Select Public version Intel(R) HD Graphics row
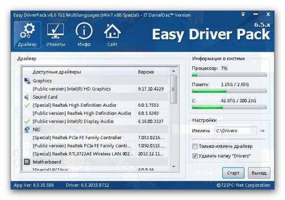The image size is (285, 200). point(96,89)
